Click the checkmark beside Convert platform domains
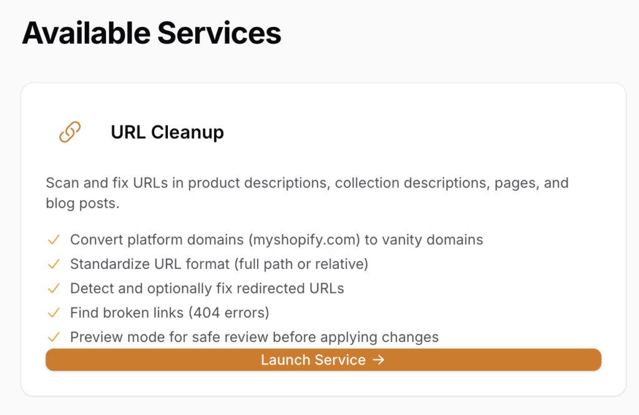 click(54, 240)
